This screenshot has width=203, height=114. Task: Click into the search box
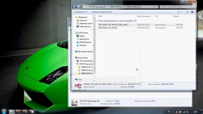point(176,7)
